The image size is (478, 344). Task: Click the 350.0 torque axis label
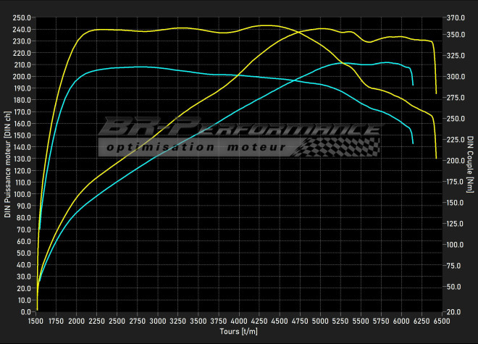(456, 35)
